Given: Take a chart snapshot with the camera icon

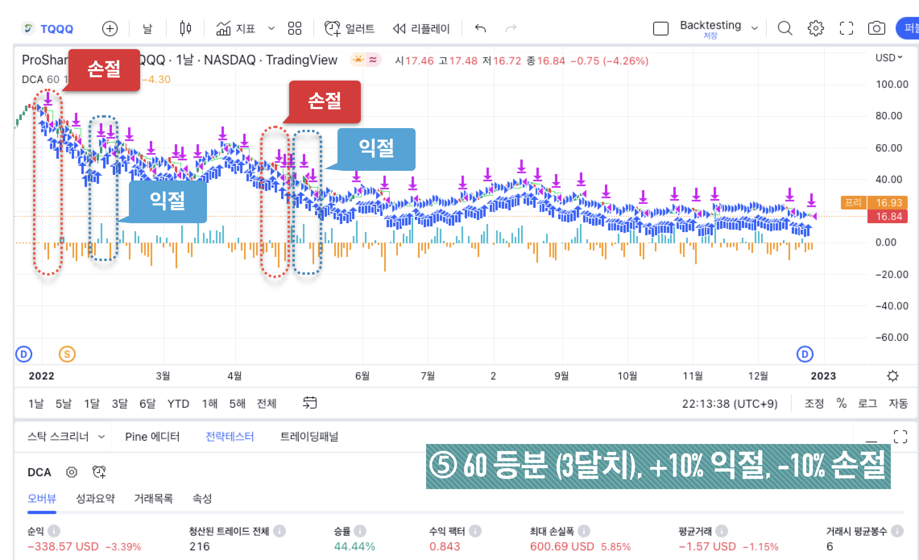Looking at the screenshot, I should (877, 28).
